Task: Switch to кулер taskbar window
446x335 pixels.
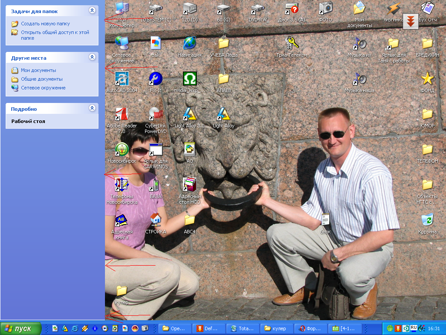Action: 276,328
